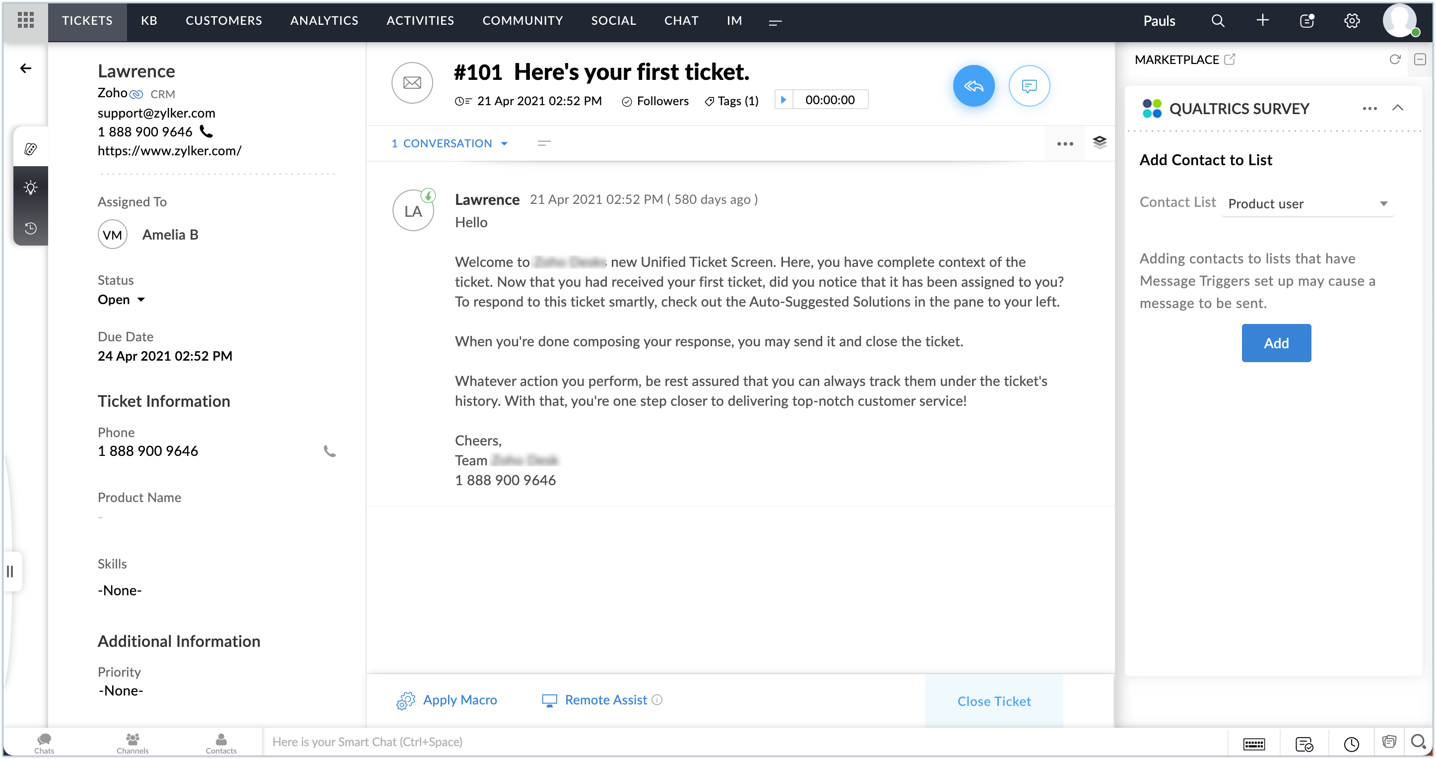This screenshot has width=1436, height=759.
Task: Start the ticket timer
Action: [x=783, y=100]
